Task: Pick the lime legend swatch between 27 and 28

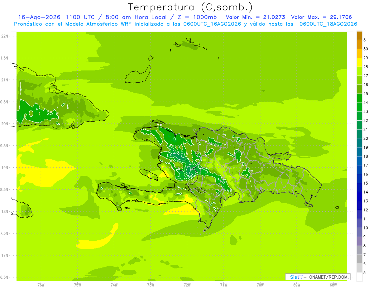Action: [x=360, y=71]
